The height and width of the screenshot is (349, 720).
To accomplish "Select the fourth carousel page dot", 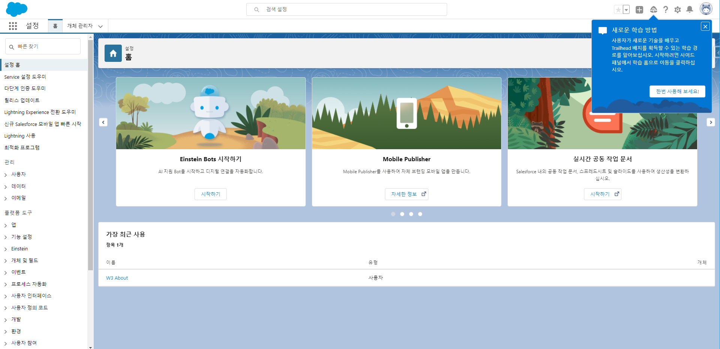I will pos(420,214).
